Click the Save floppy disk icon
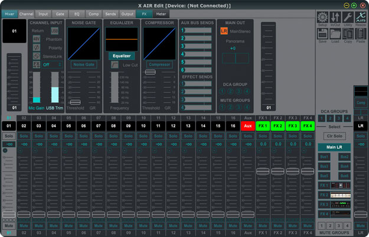The width and height of the screenshot is (369, 237). click(x=322, y=34)
